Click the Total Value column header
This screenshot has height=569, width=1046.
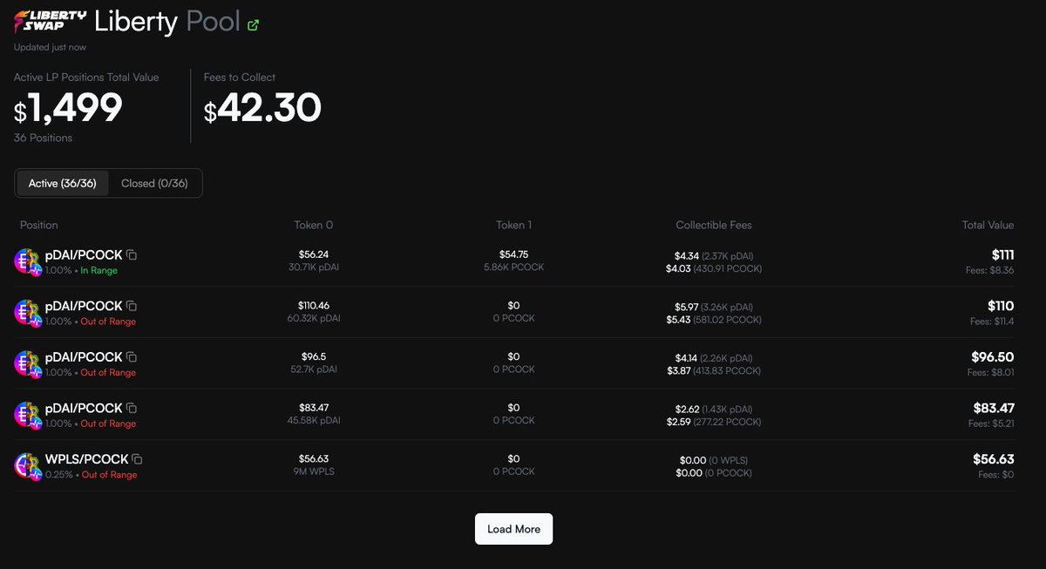point(988,225)
